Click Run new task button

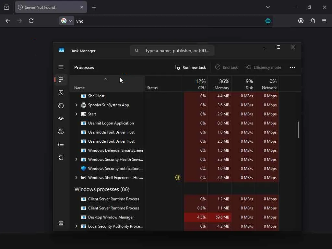(x=190, y=67)
